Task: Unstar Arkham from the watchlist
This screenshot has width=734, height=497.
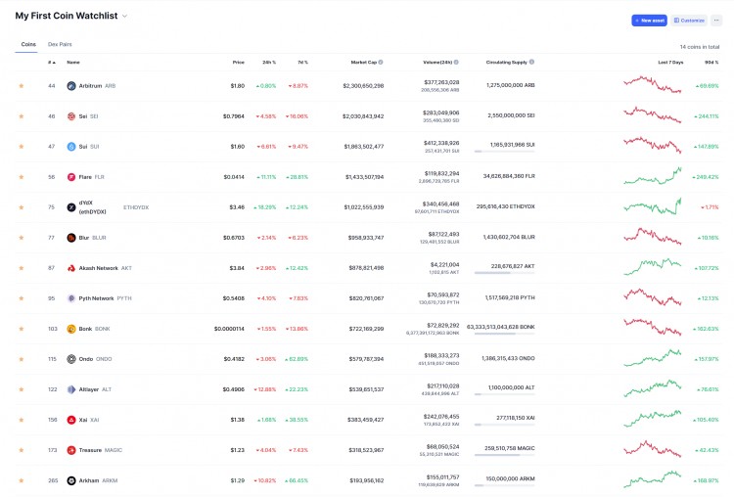Action: pyautogui.click(x=22, y=480)
